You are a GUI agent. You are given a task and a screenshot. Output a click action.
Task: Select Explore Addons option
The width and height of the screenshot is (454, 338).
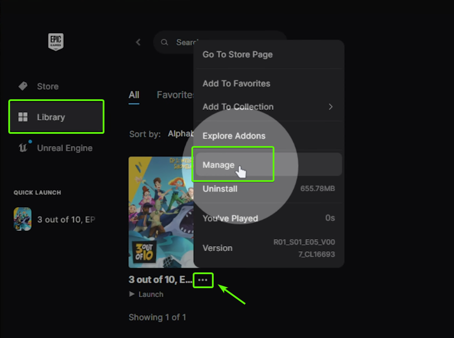(x=234, y=136)
